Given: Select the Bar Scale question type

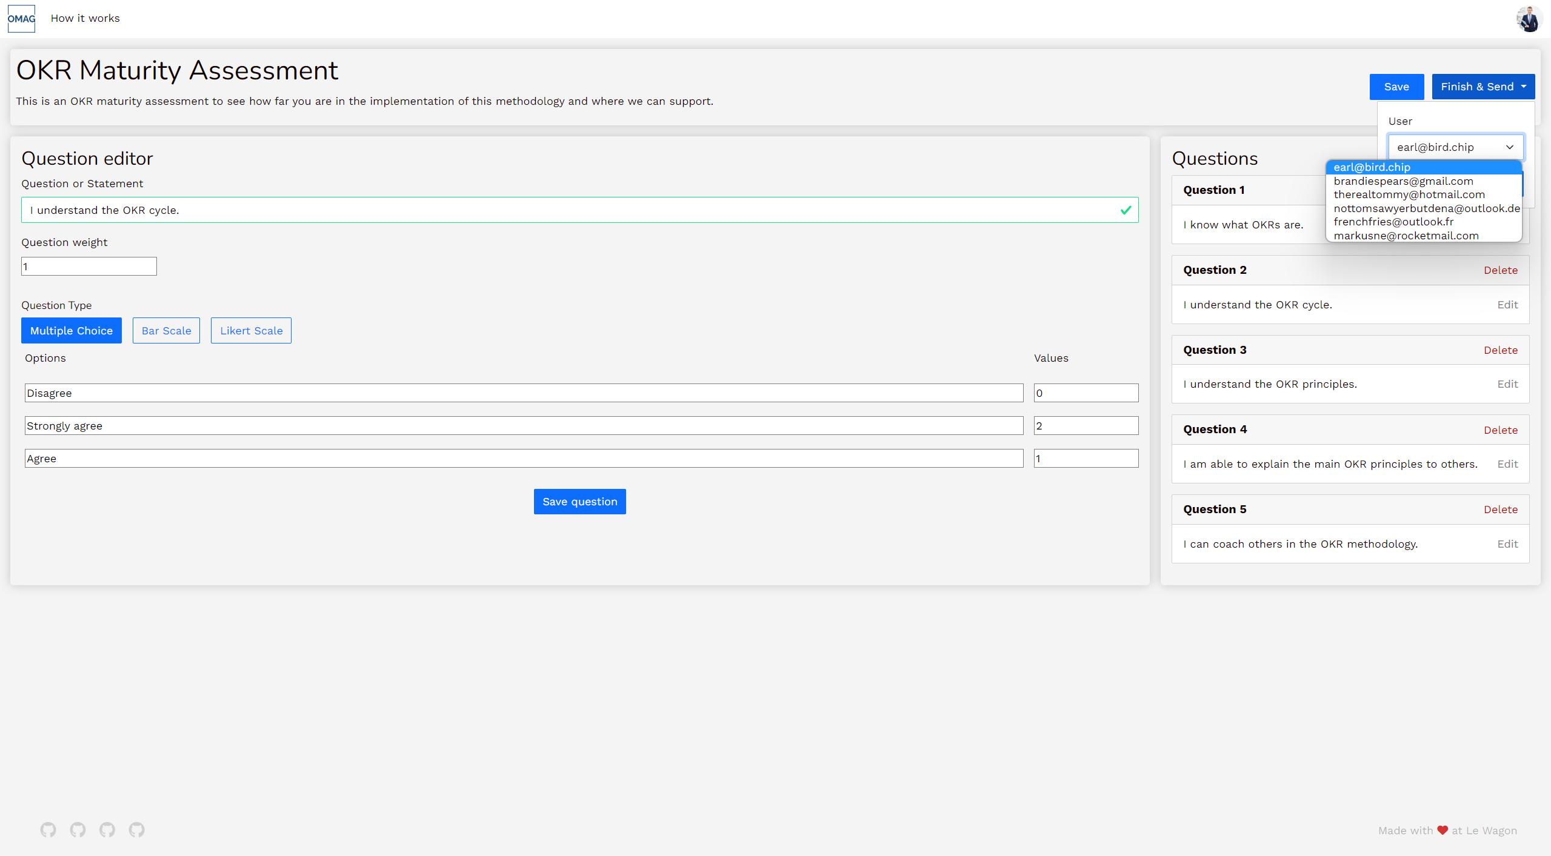Looking at the screenshot, I should [x=166, y=330].
